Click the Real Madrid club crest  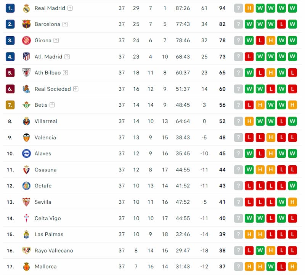(26, 8)
